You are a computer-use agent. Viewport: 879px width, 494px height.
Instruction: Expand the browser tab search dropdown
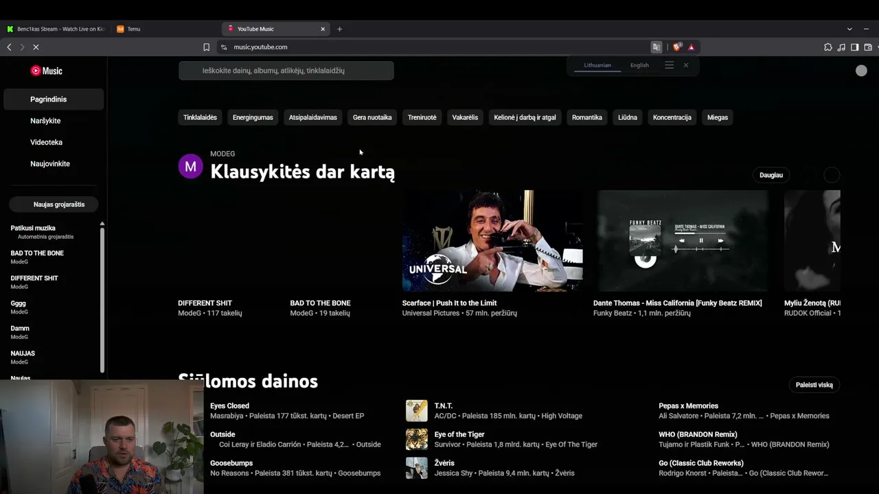(849, 29)
